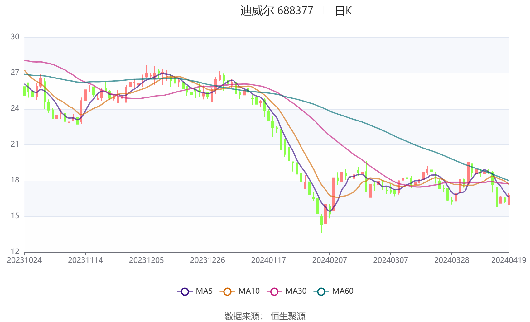This screenshot has height=322, width=530.
Task: Click the chart title 迪威尔 688377
Action: [277, 11]
